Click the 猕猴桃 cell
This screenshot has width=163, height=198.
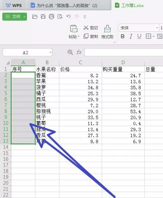47,111
